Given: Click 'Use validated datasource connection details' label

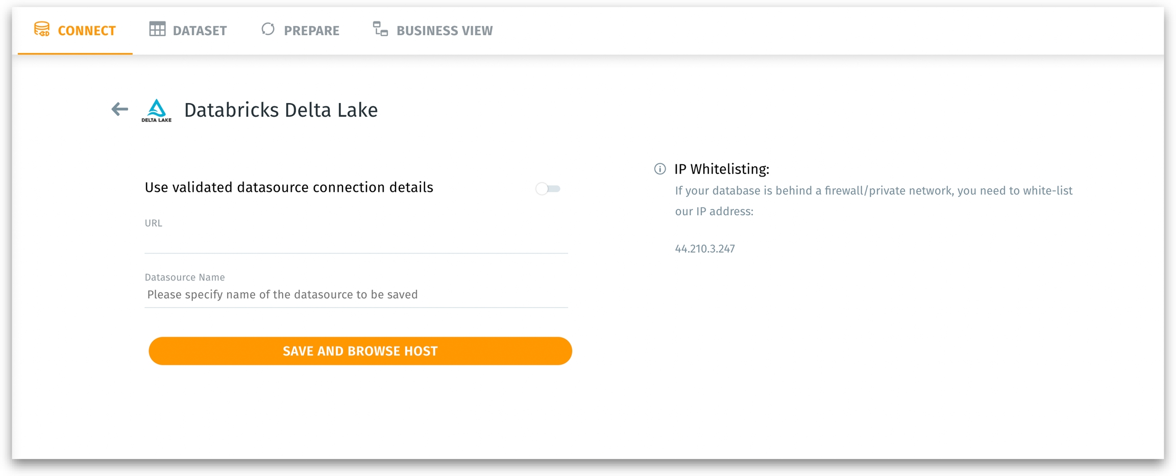Looking at the screenshot, I should click(x=289, y=187).
